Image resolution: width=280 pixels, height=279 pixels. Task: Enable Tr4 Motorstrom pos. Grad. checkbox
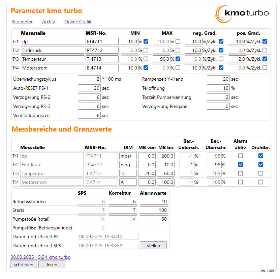265,67
